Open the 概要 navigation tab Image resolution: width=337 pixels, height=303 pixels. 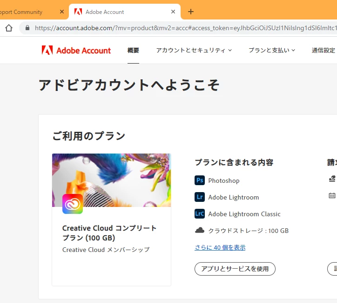tap(133, 51)
